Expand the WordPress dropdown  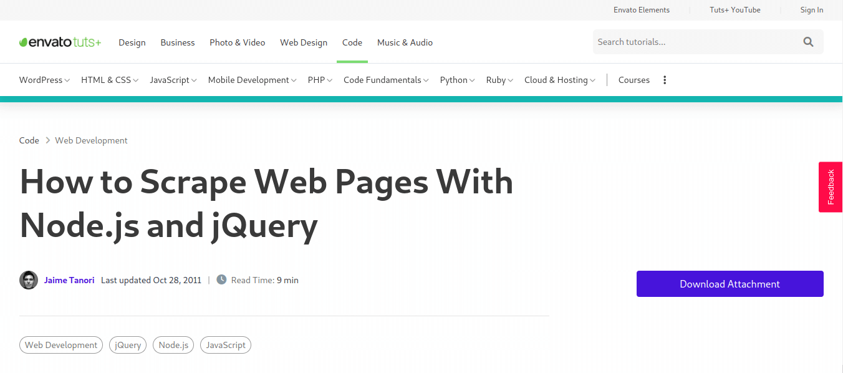44,80
